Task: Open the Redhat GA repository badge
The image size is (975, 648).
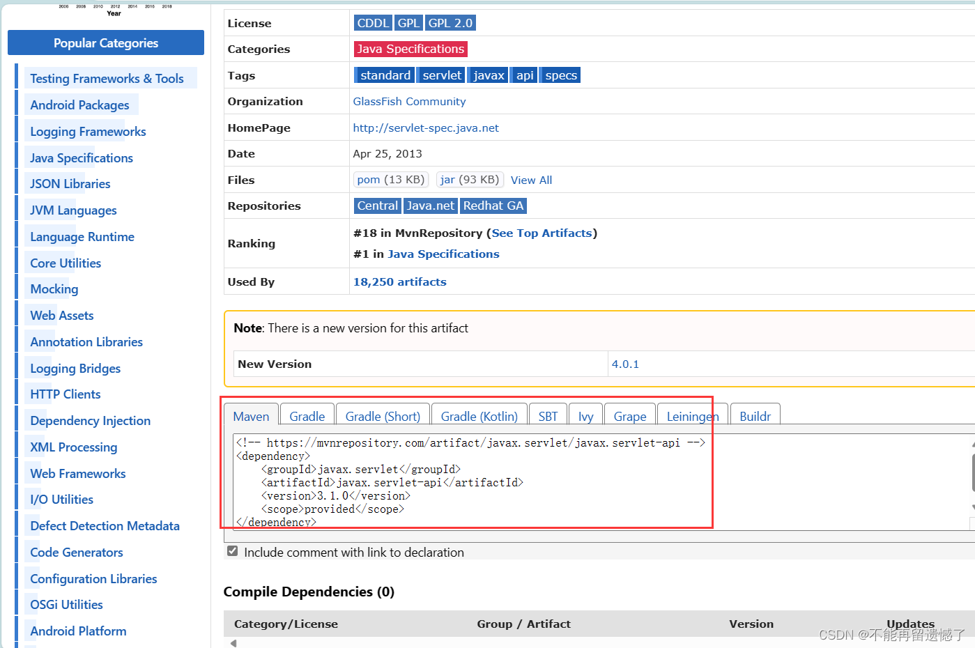Action: pyautogui.click(x=493, y=206)
